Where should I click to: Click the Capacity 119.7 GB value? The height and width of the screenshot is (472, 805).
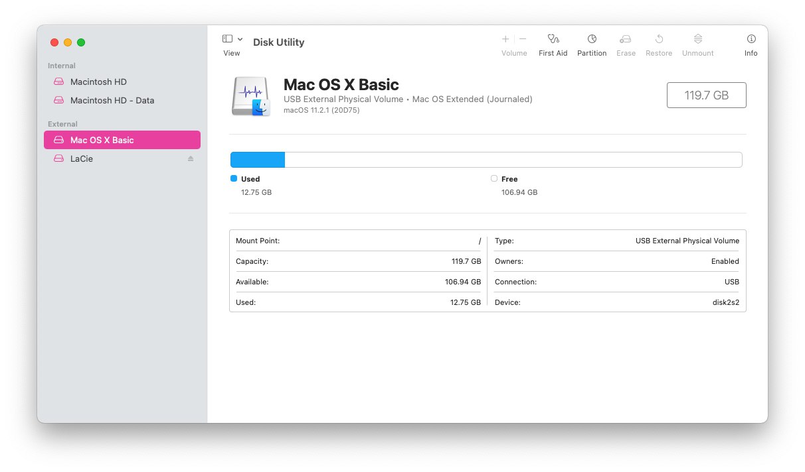pos(466,261)
